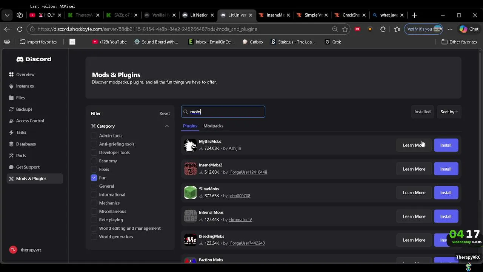The width and height of the screenshot is (483, 272).
Task: Reset the filter selections
Action: point(165,113)
